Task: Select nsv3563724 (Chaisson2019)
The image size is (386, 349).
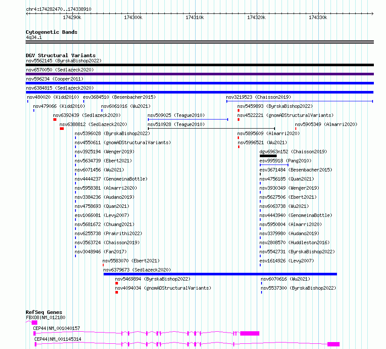Action: point(107,242)
